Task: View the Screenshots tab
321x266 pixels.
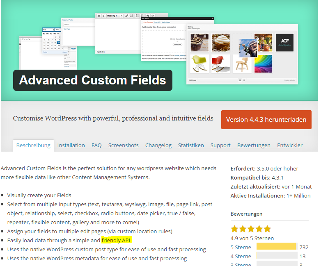Action: [x=124, y=146]
